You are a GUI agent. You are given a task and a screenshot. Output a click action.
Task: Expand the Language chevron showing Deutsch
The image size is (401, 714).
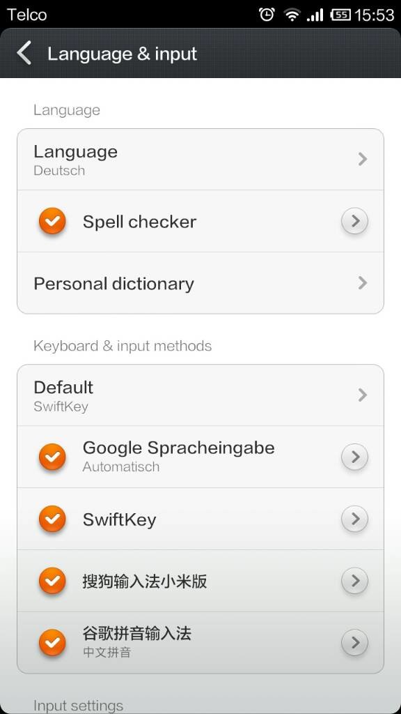tap(362, 159)
